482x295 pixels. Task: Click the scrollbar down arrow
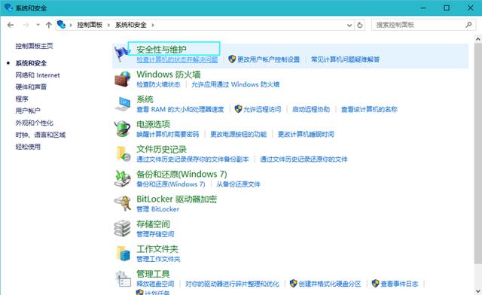[x=477, y=290]
